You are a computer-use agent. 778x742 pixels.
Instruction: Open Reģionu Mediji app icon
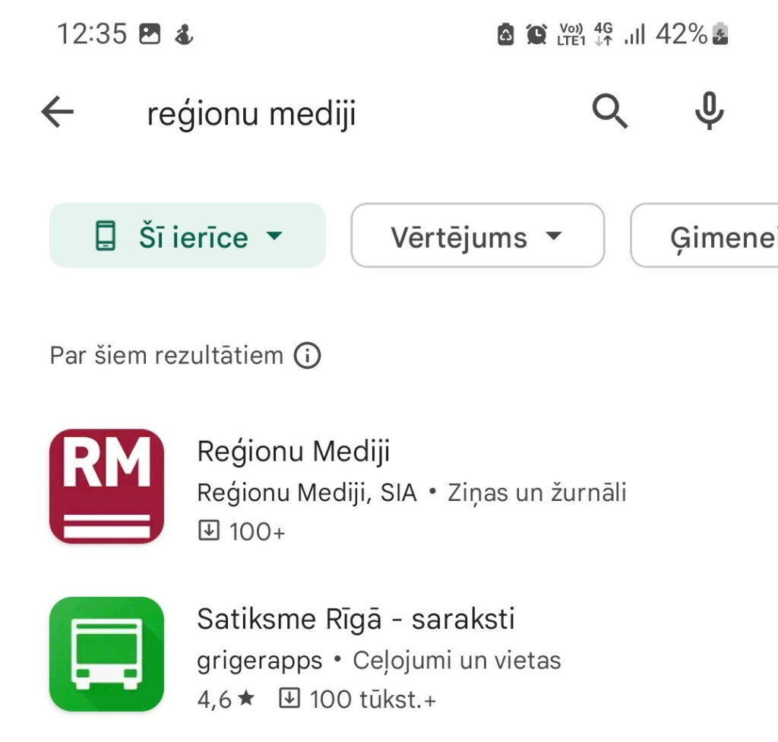(106, 486)
